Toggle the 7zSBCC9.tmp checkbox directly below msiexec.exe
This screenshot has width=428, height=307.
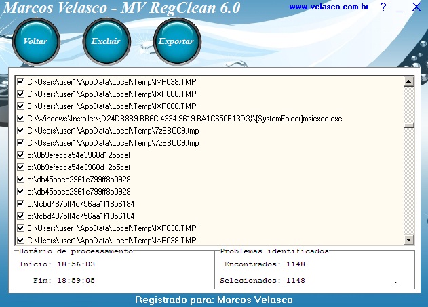(x=20, y=131)
